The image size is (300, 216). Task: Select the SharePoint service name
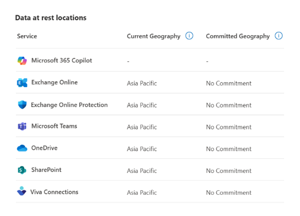point(46,170)
